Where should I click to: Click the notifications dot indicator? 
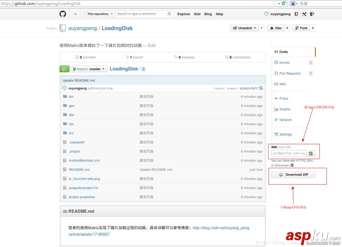pyautogui.click(x=76, y=14)
